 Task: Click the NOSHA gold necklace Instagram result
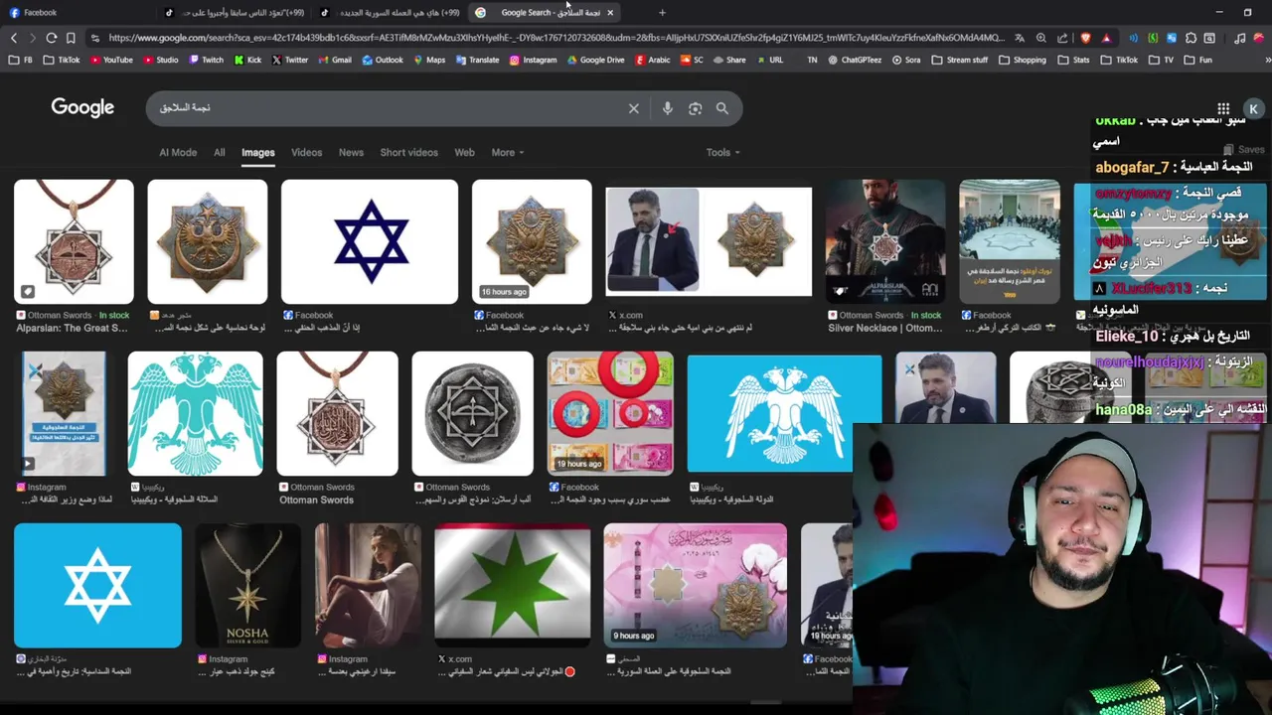(x=247, y=585)
